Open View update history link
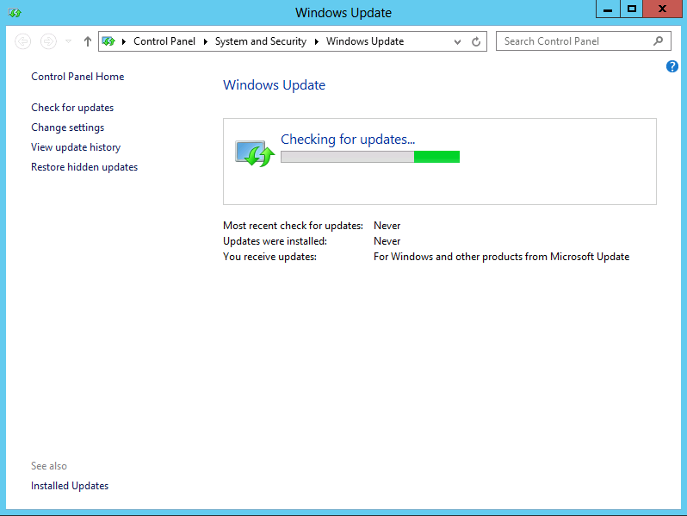Screen dimensions: 687x516 pos(76,147)
